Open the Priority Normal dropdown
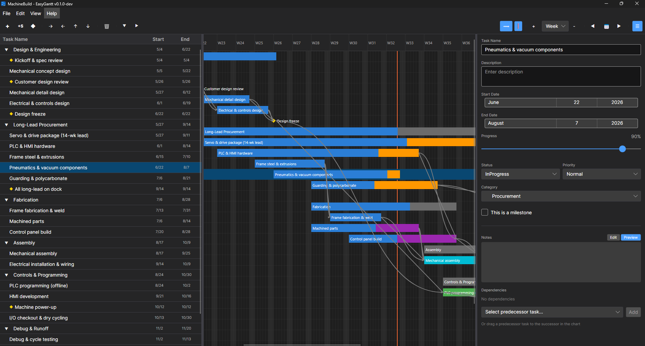 [x=602, y=174]
